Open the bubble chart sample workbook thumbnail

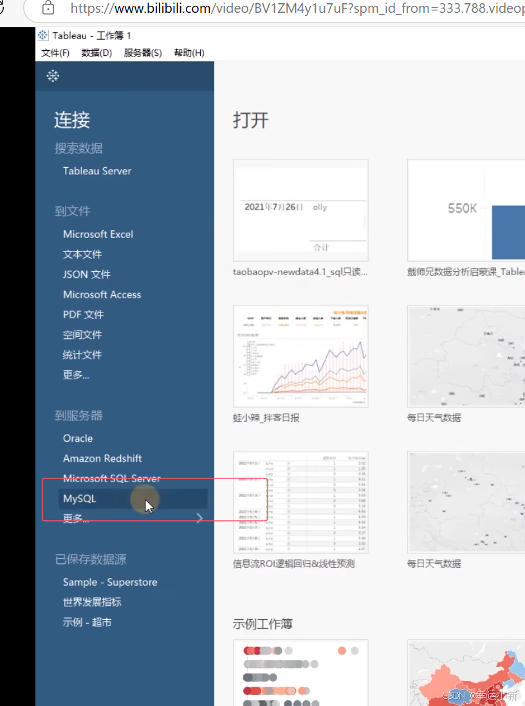pos(300,673)
